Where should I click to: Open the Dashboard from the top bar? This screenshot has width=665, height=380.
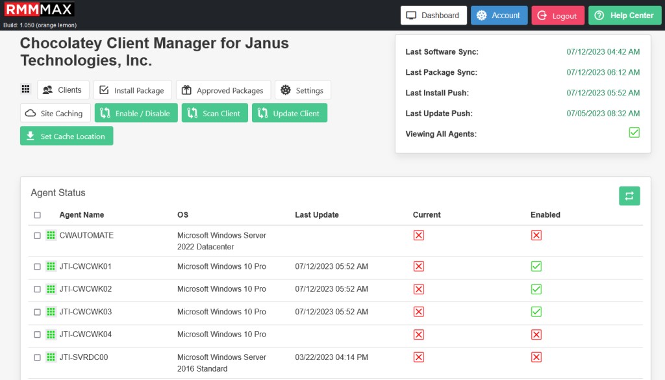click(x=433, y=15)
